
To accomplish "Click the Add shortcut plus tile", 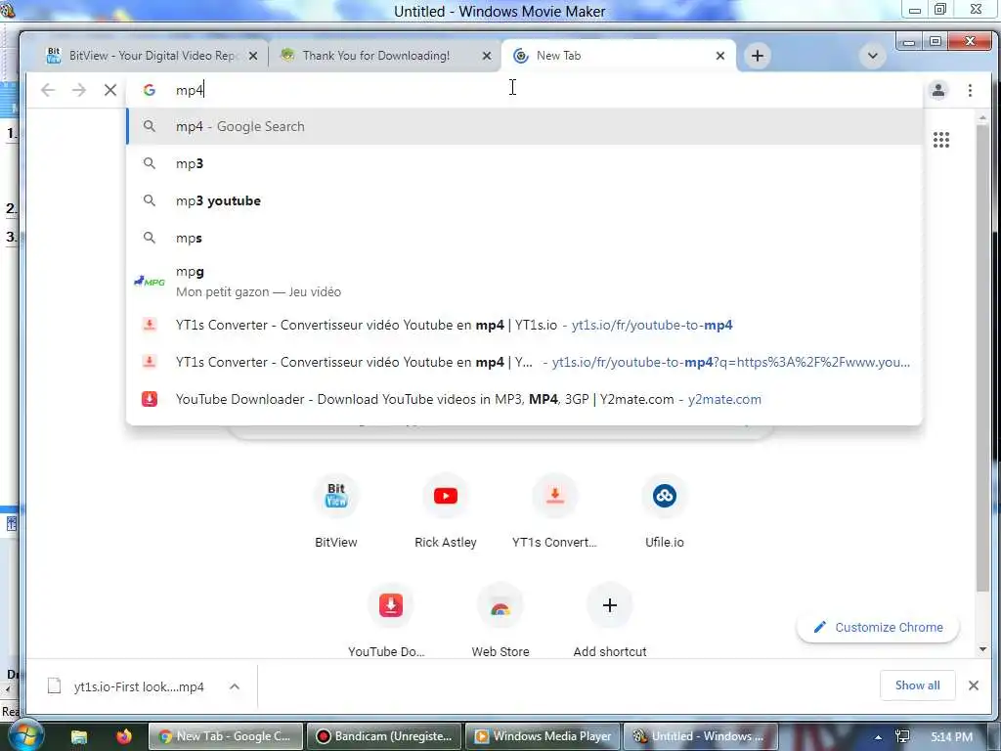I will coord(610,620).
